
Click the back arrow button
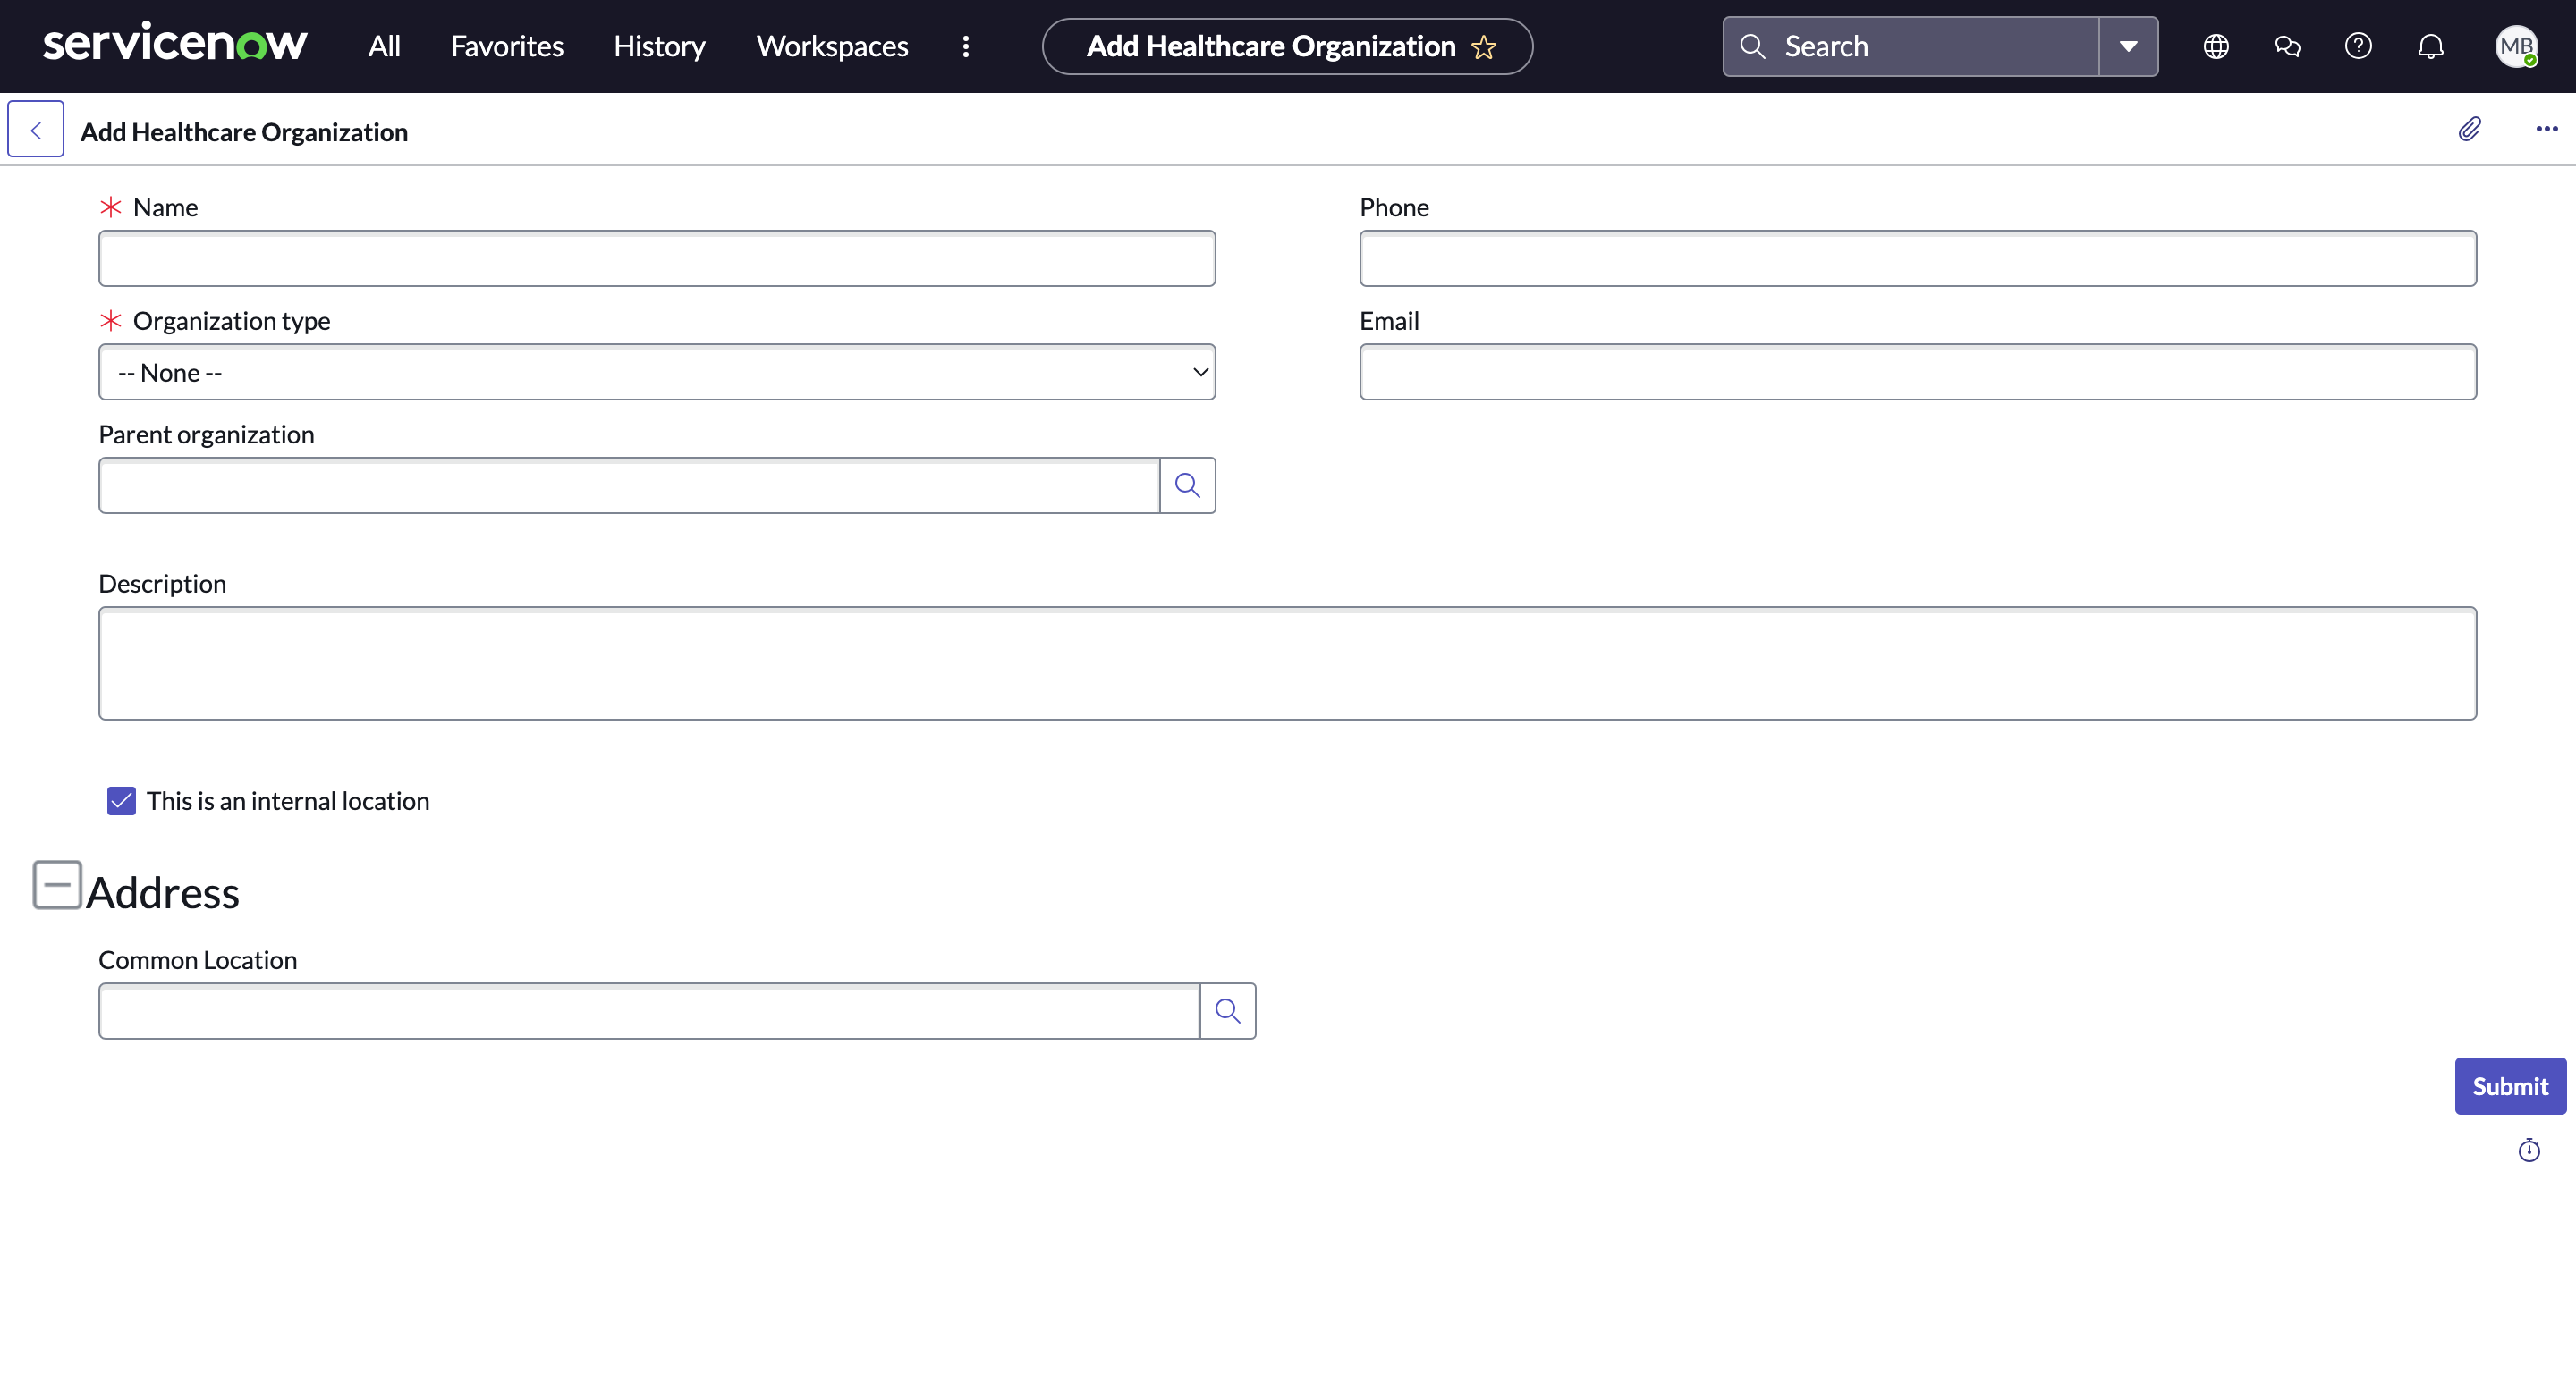36,130
